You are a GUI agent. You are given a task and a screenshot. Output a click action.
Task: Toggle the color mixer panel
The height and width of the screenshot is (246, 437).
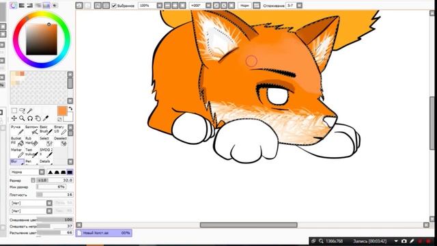tap(38, 5)
